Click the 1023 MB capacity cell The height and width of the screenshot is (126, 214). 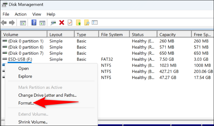coord(168,65)
